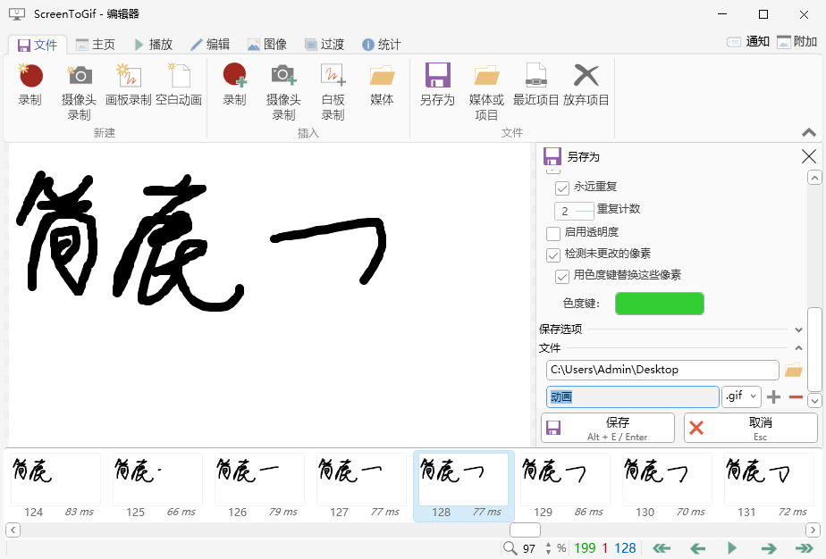826x559 pixels.
Task: Open the .gif file extension dropdown
Action: [741, 396]
